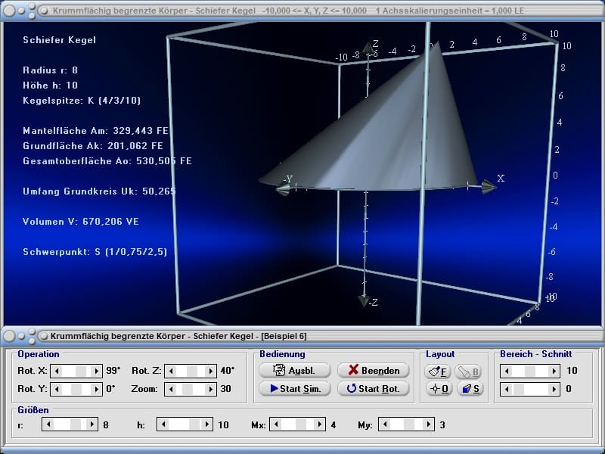Click the Rot. X value '99°'

pos(113,371)
